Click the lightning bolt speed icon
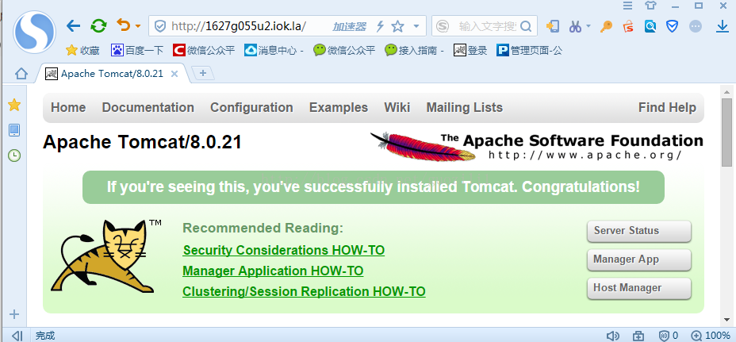 pos(381,26)
